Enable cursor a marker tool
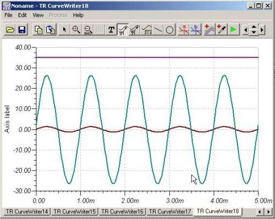Image resolution: width=275 pixels, height=219 pixels. (x=184, y=30)
